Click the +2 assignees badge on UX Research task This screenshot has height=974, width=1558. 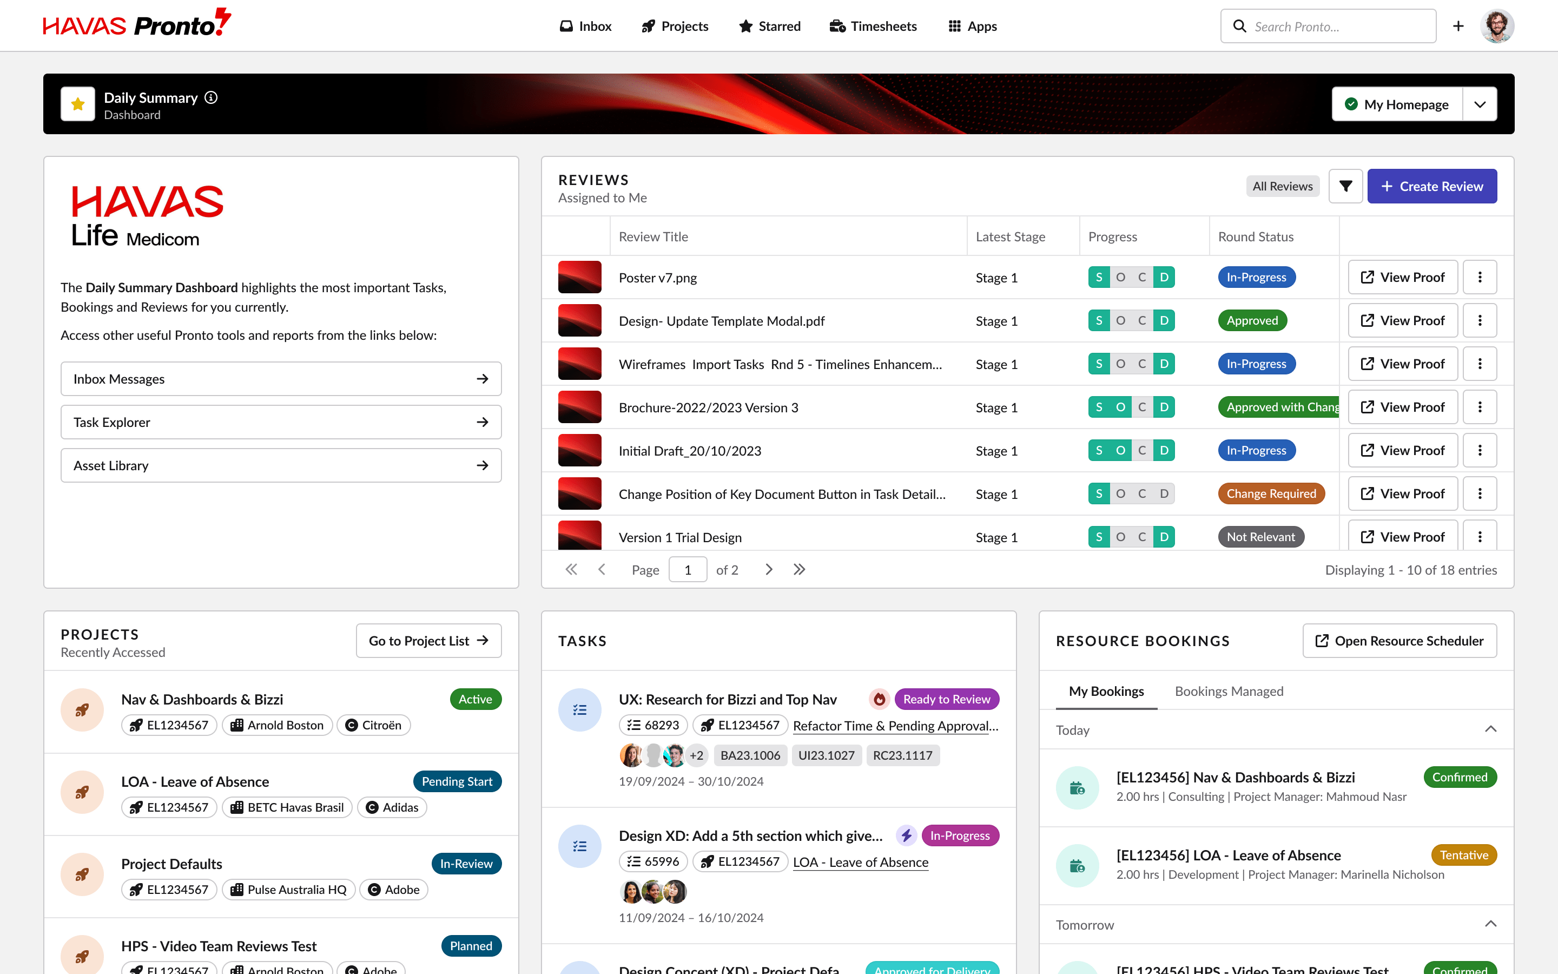(697, 755)
